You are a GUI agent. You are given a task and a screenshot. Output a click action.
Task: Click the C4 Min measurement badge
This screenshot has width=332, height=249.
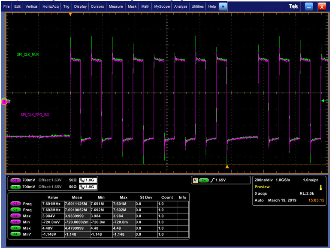pos(15,234)
